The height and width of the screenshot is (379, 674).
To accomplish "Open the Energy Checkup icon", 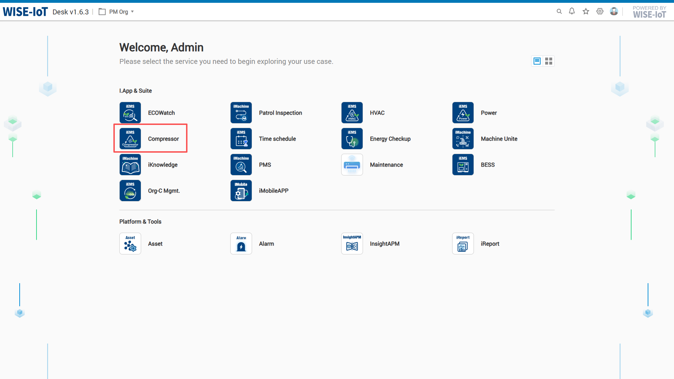I will [x=352, y=139].
